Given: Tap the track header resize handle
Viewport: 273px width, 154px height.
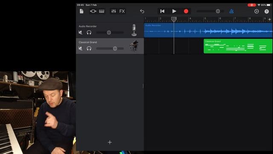Looking at the screenshot, I should (x=143, y=86).
